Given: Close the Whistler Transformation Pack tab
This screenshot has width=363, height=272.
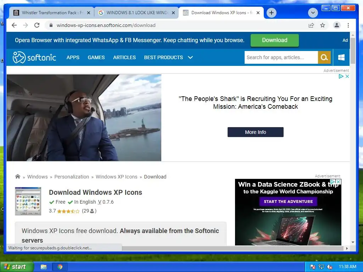Looking at the screenshot, I should tap(88, 13).
